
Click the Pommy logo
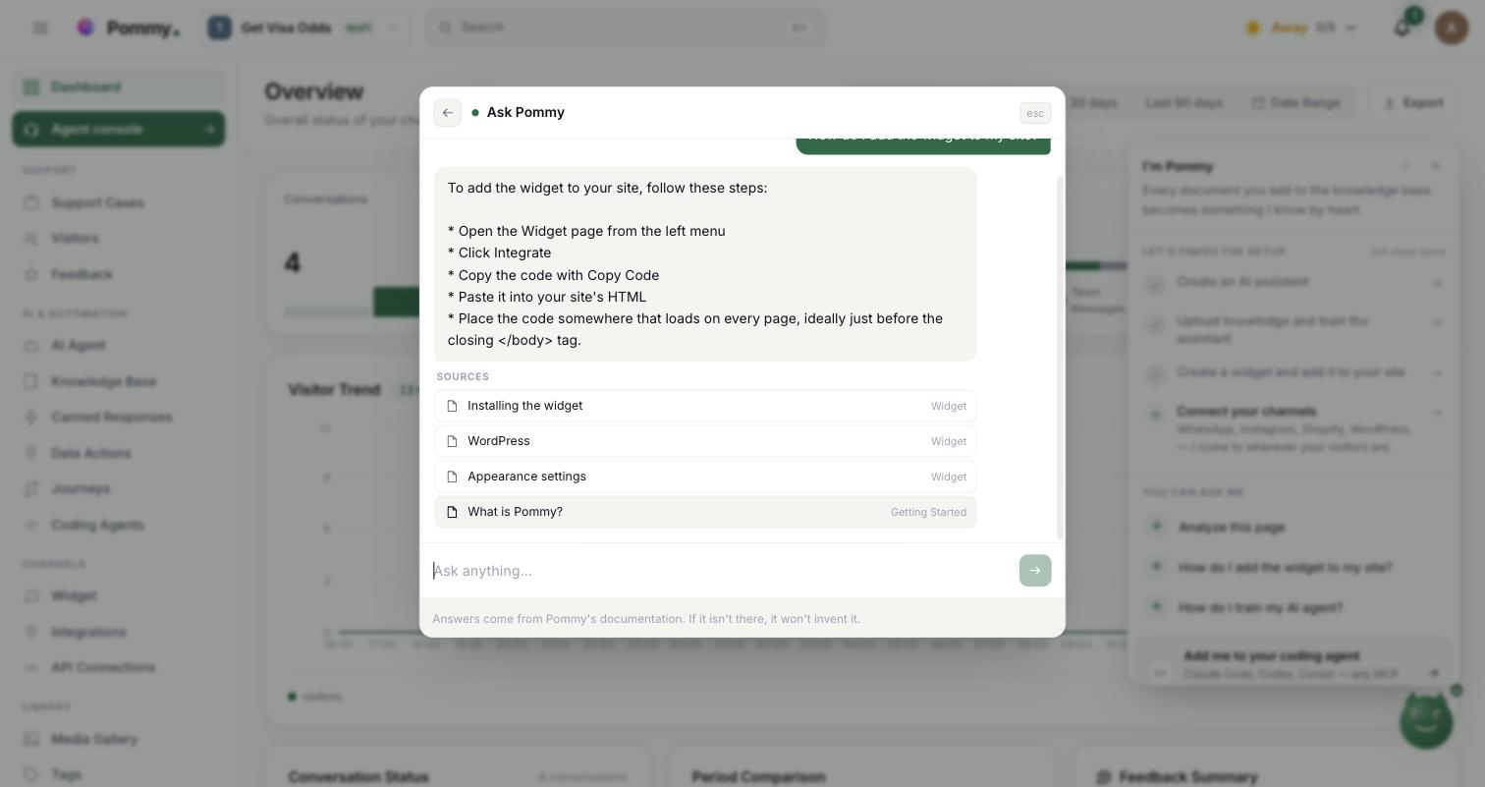pyautogui.click(x=128, y=28)
